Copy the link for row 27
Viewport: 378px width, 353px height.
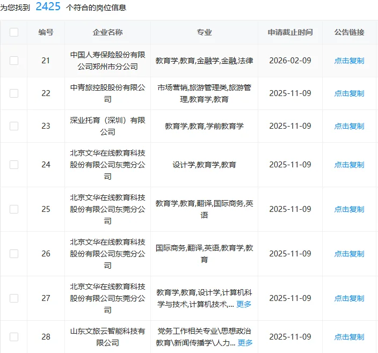[349, 298]
